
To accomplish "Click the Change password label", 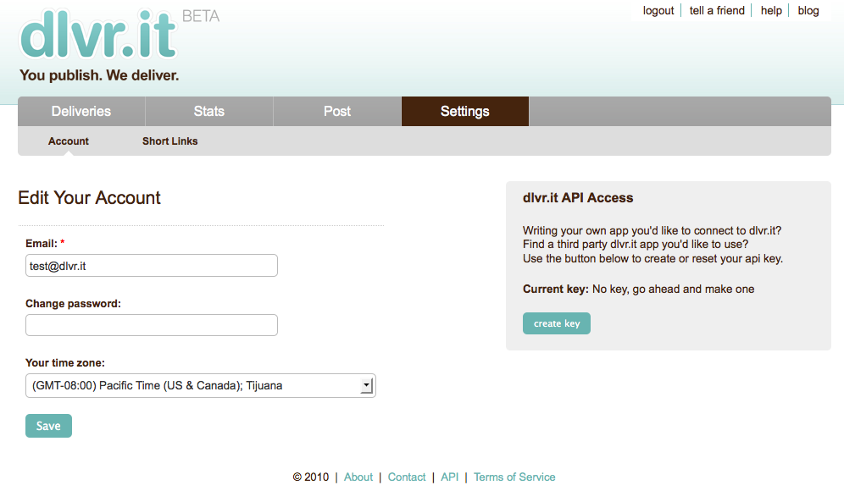I will (73, 304).
